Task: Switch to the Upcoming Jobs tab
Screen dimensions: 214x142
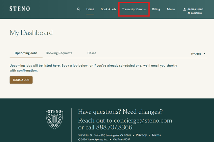Action: coord(26,53)
